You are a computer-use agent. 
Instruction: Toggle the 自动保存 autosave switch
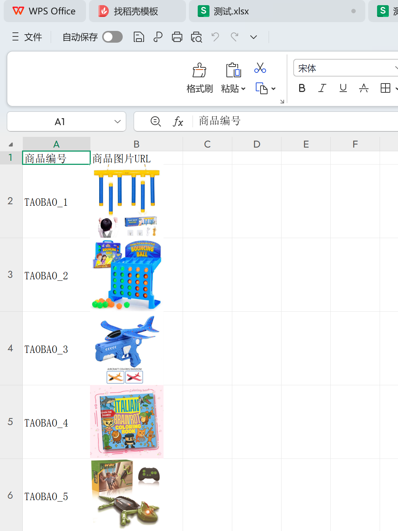point(112,37)
